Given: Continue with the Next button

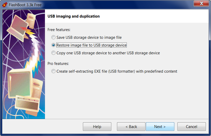Looking at the screenshot, I should point(160,127).
